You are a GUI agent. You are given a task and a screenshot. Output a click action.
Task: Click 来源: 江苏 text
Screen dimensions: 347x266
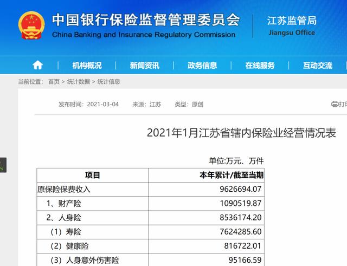(147, 104)
